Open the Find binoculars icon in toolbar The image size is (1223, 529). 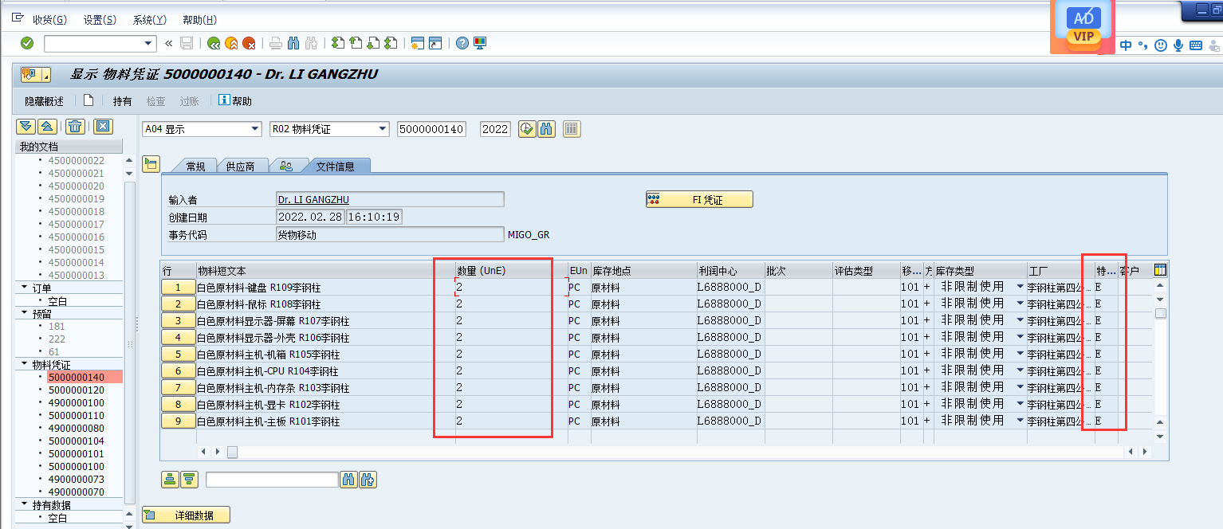point(293,43)
